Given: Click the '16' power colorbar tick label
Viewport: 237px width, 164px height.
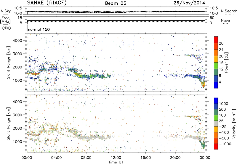Looking at the screenshot, I should pyautogui.click(x=221, y=63).
